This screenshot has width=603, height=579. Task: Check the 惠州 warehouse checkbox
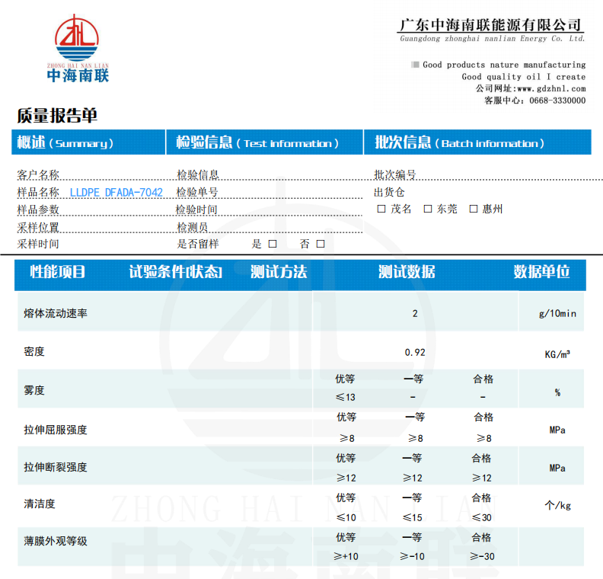474,209
